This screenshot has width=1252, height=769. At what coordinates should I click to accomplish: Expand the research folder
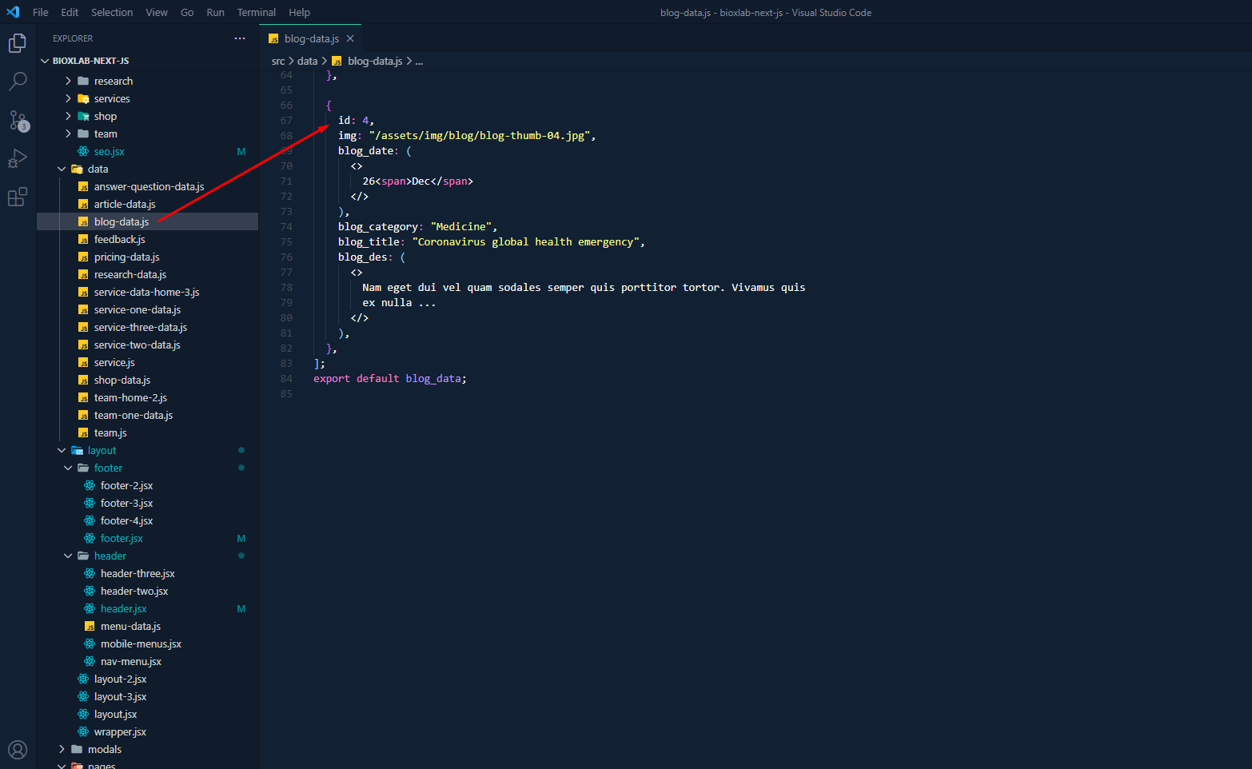click(x=113, y=82)
